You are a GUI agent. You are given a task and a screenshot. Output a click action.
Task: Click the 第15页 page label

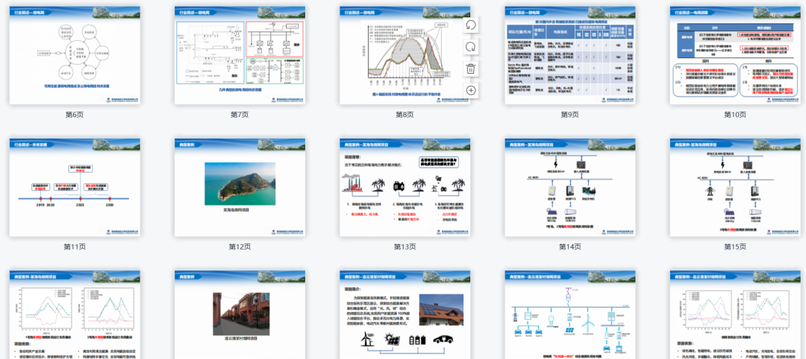(x=735, y=247)
